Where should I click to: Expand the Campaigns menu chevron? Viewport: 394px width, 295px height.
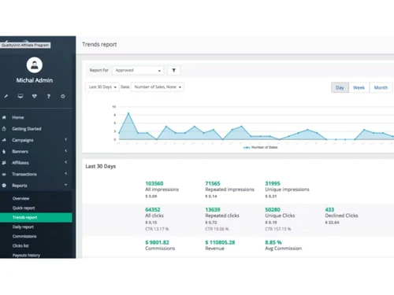(x=66, y=139)
